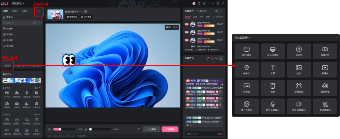Select the camera (摄像头) source in material dialog
Viewport: 340px width, 139px height.
(246, 69)
